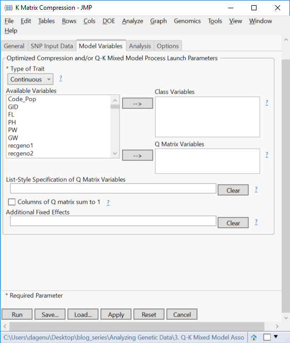
Task: Click the JMP app icon in title bar
Action: pyautogui.click(x=8, y=8)
